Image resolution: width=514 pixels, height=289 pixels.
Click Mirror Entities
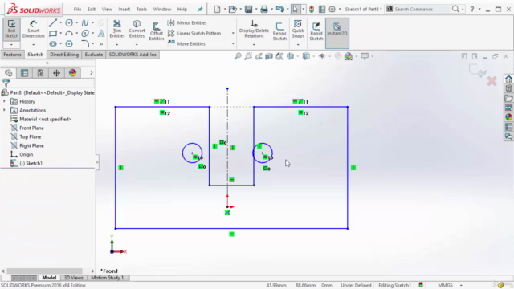click(x=187, y=23)
